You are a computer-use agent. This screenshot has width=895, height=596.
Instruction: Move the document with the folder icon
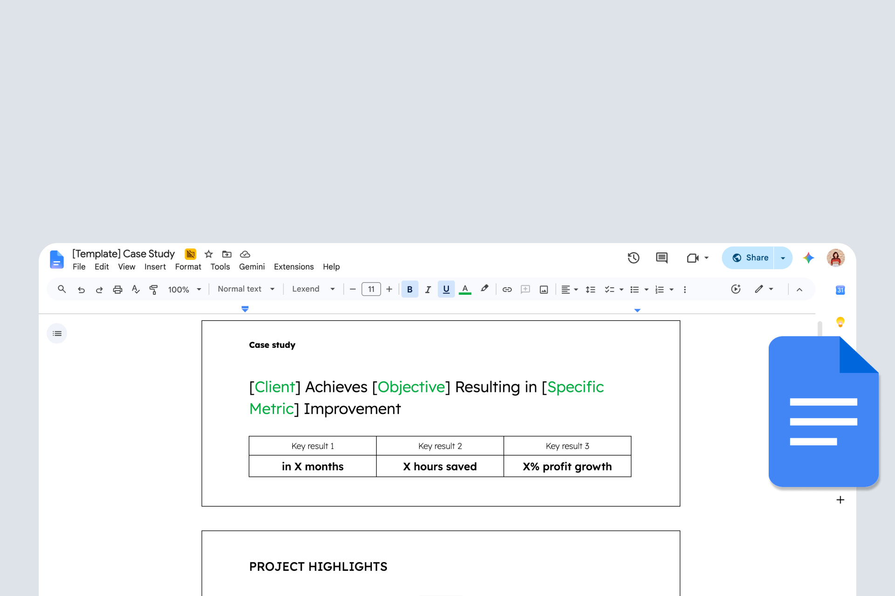pos(227,254)
